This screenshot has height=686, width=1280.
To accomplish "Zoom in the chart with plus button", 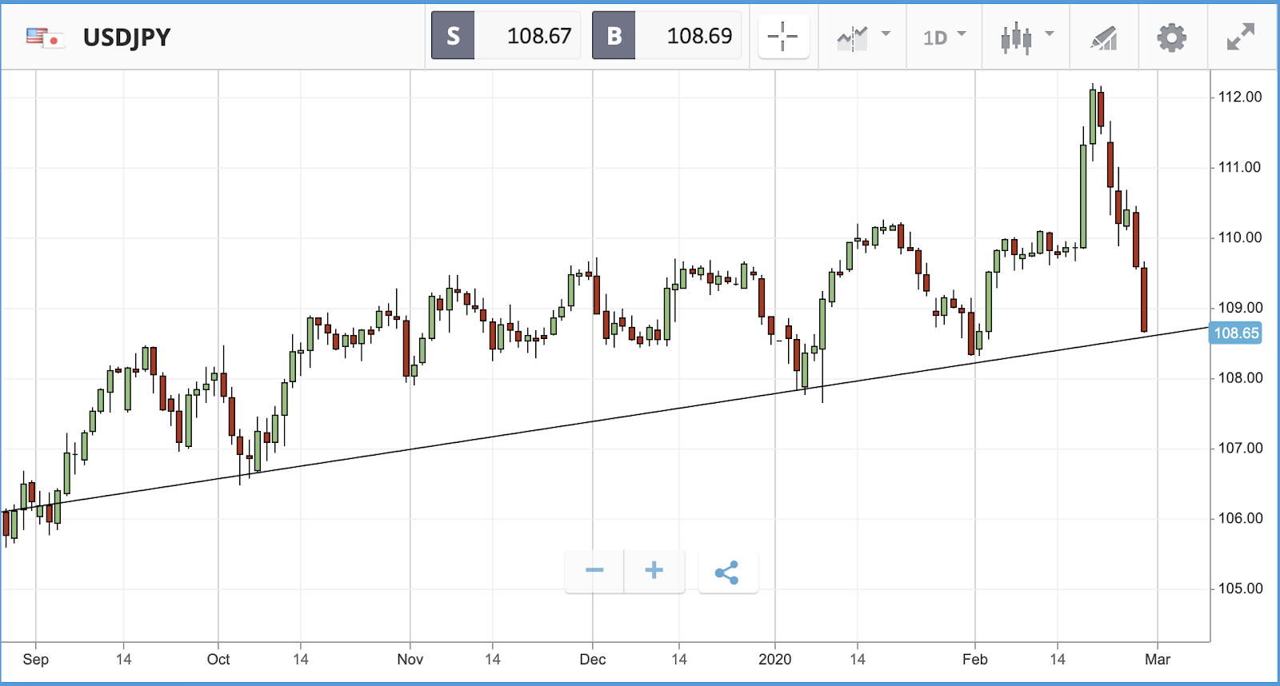I will (x=654, y=571).
